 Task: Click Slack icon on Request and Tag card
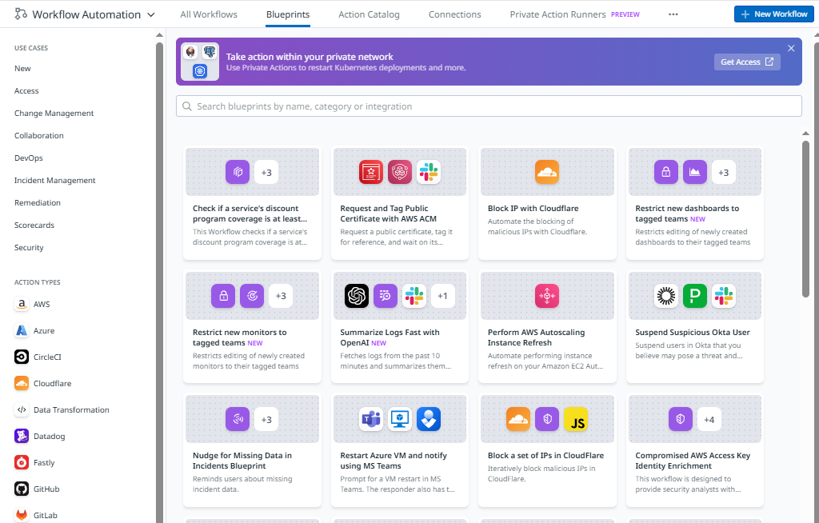(429, 172)
